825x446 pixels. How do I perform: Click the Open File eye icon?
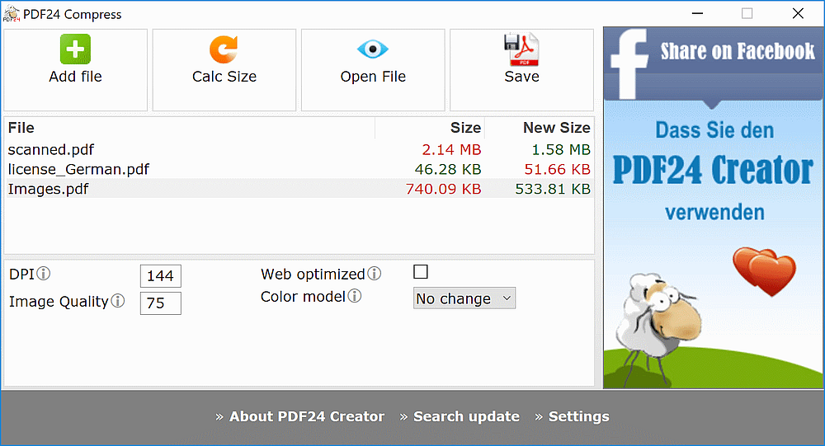(x=373, y=49)
